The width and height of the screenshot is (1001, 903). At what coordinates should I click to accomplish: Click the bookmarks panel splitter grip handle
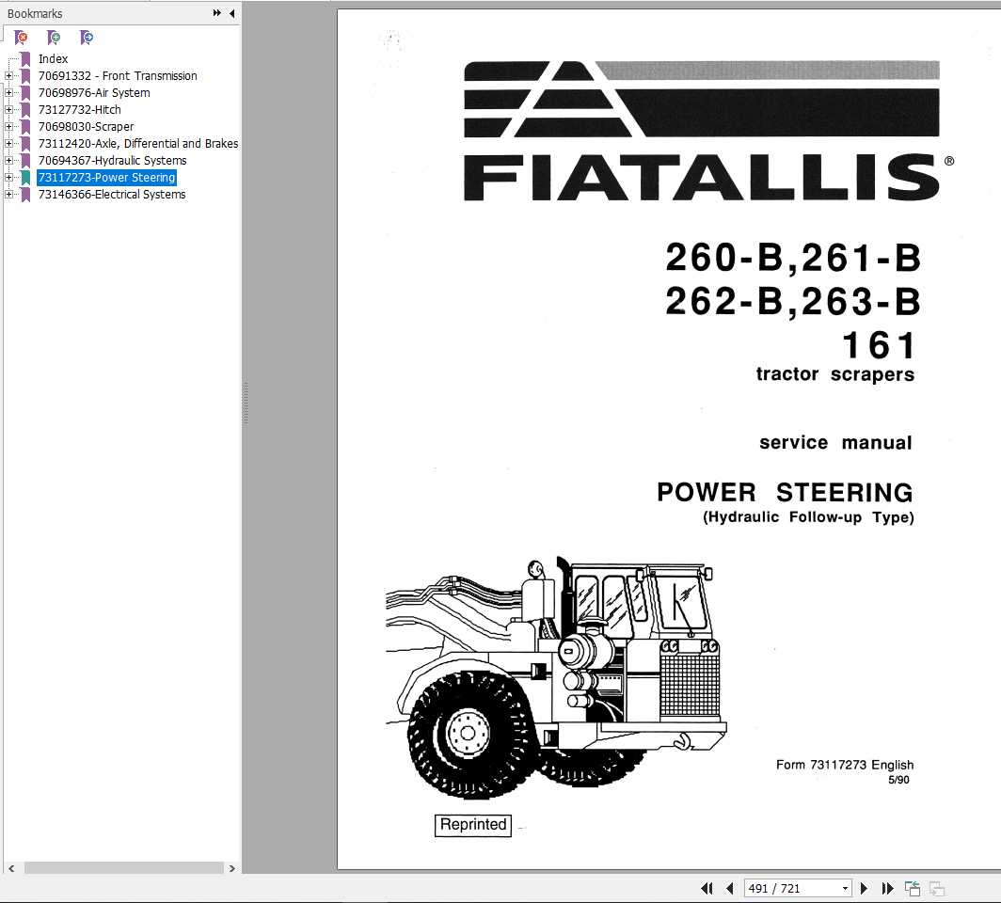246,404
